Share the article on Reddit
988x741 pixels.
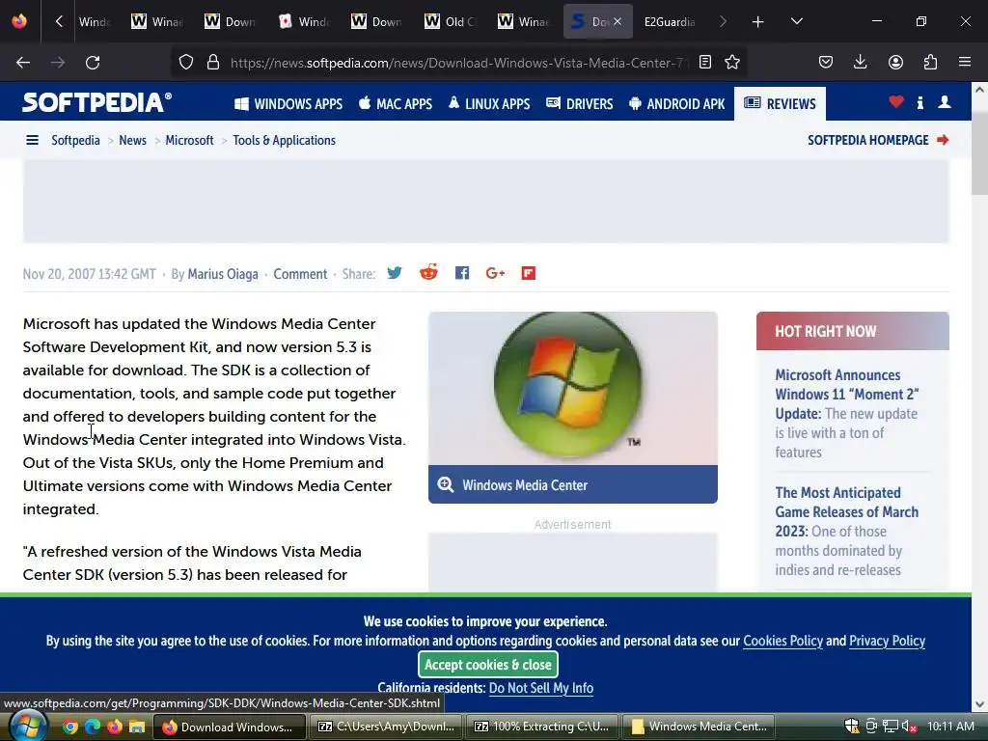428,272
